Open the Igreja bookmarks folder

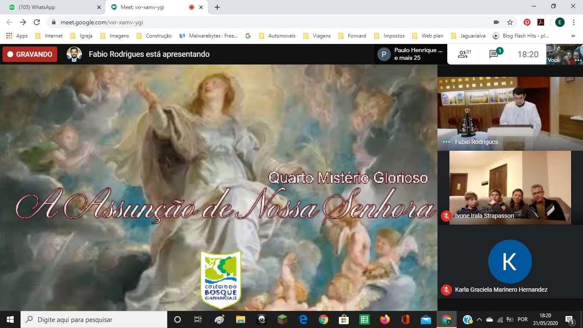[81, 36]
